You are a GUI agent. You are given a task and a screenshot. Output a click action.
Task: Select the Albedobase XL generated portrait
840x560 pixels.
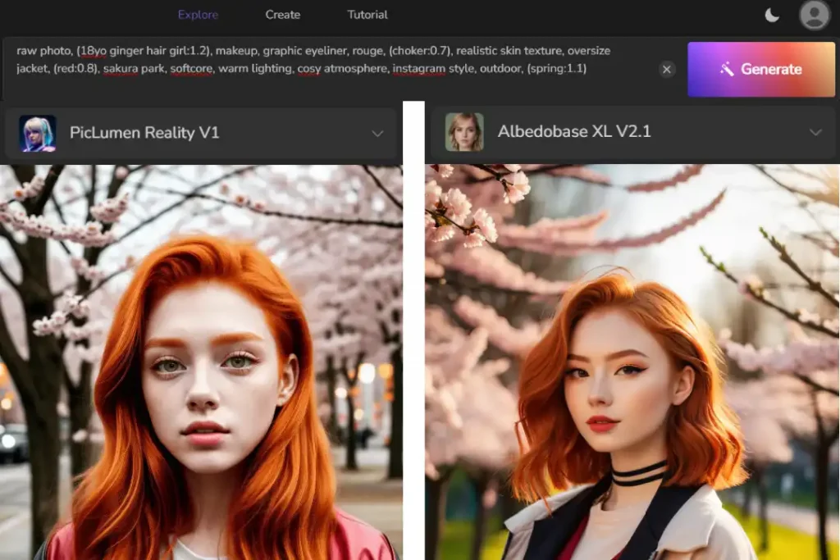[x=632, y=361]
